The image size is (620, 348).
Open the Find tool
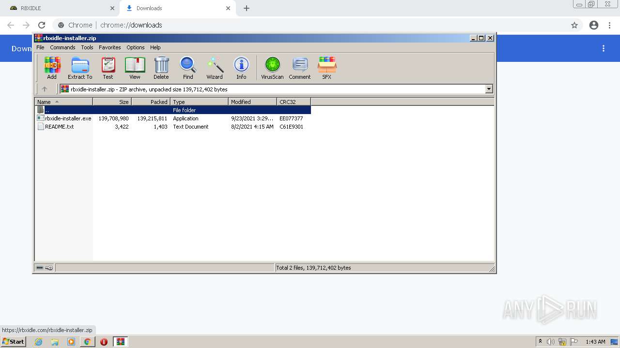tap(188, 68)
